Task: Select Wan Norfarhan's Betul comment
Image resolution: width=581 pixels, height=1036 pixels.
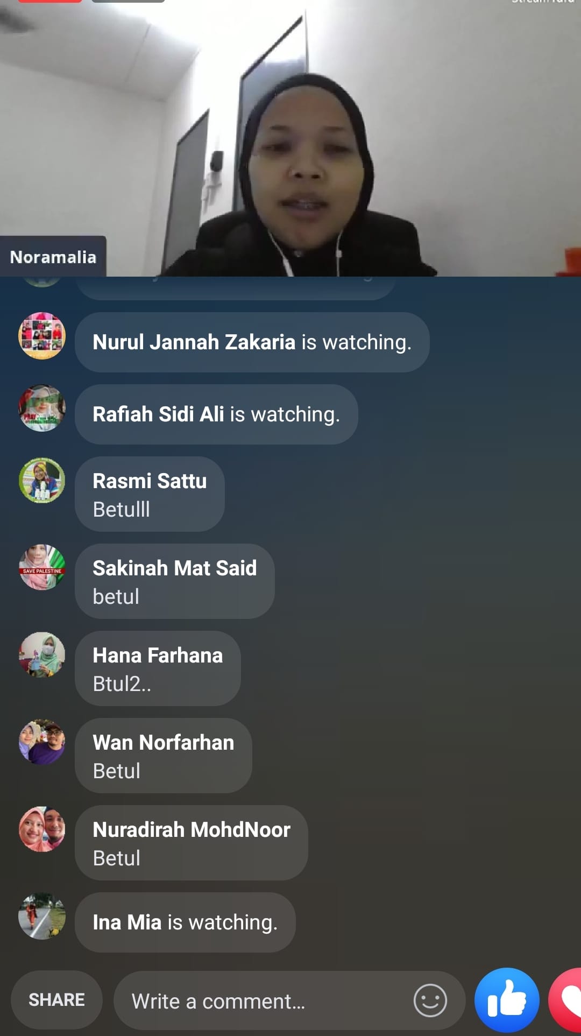Action: pos(164,756)
